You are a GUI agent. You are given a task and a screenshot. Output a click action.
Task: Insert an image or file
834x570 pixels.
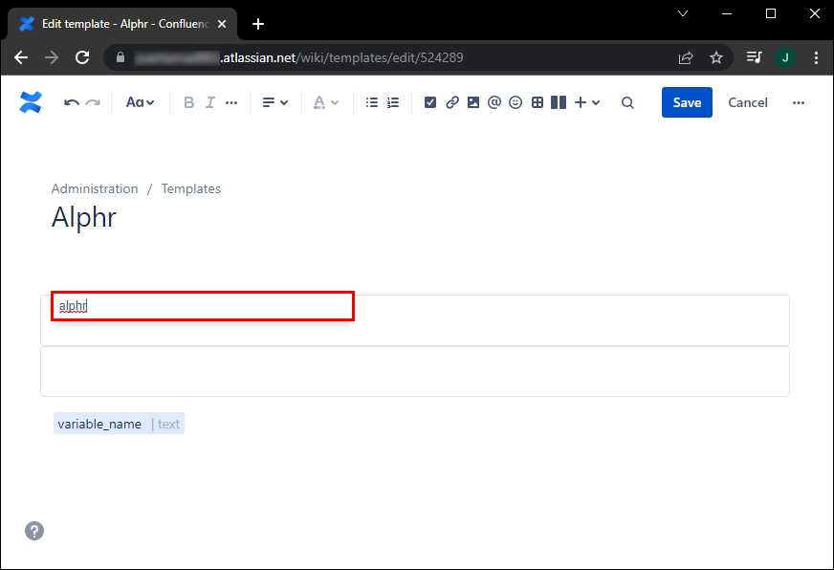coord(472,102)
